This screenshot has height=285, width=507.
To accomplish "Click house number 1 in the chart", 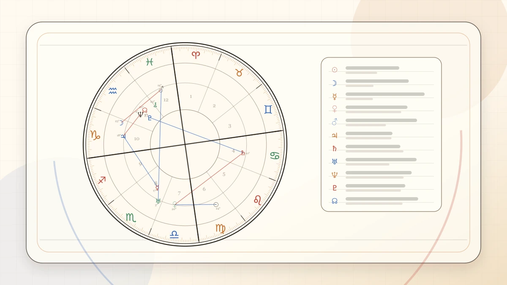I will (x=191, y=97).
